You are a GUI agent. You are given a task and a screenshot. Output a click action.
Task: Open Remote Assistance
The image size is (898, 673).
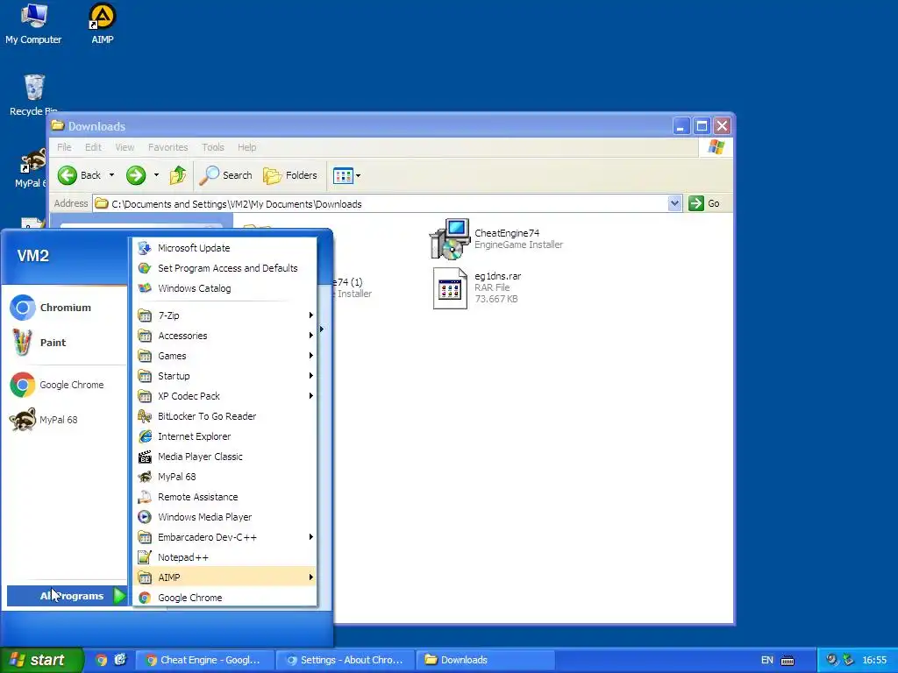pos(224,497)
